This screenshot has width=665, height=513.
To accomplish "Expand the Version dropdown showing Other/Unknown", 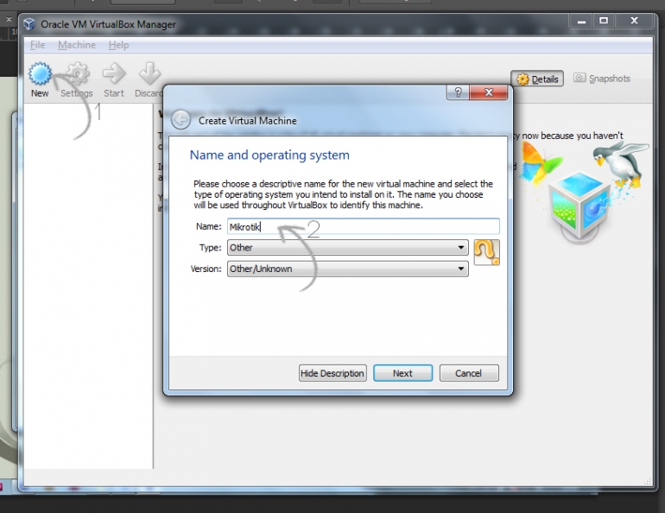I will (347, 269).
